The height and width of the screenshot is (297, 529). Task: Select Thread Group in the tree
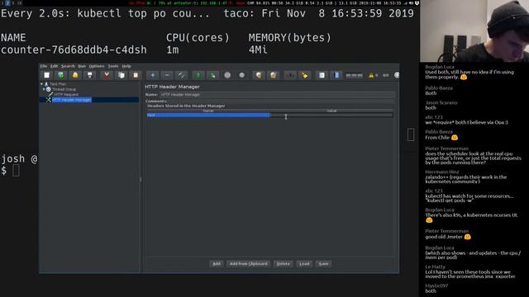(x=64, y=89)
